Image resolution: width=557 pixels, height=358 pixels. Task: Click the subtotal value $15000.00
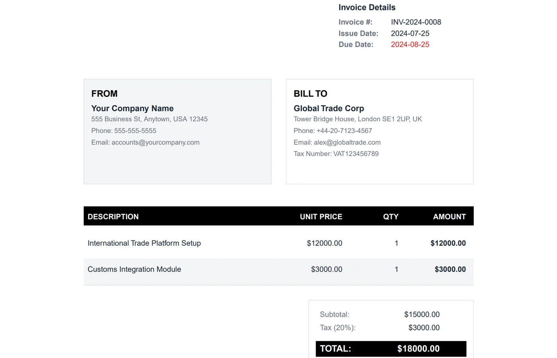point(422,315)
